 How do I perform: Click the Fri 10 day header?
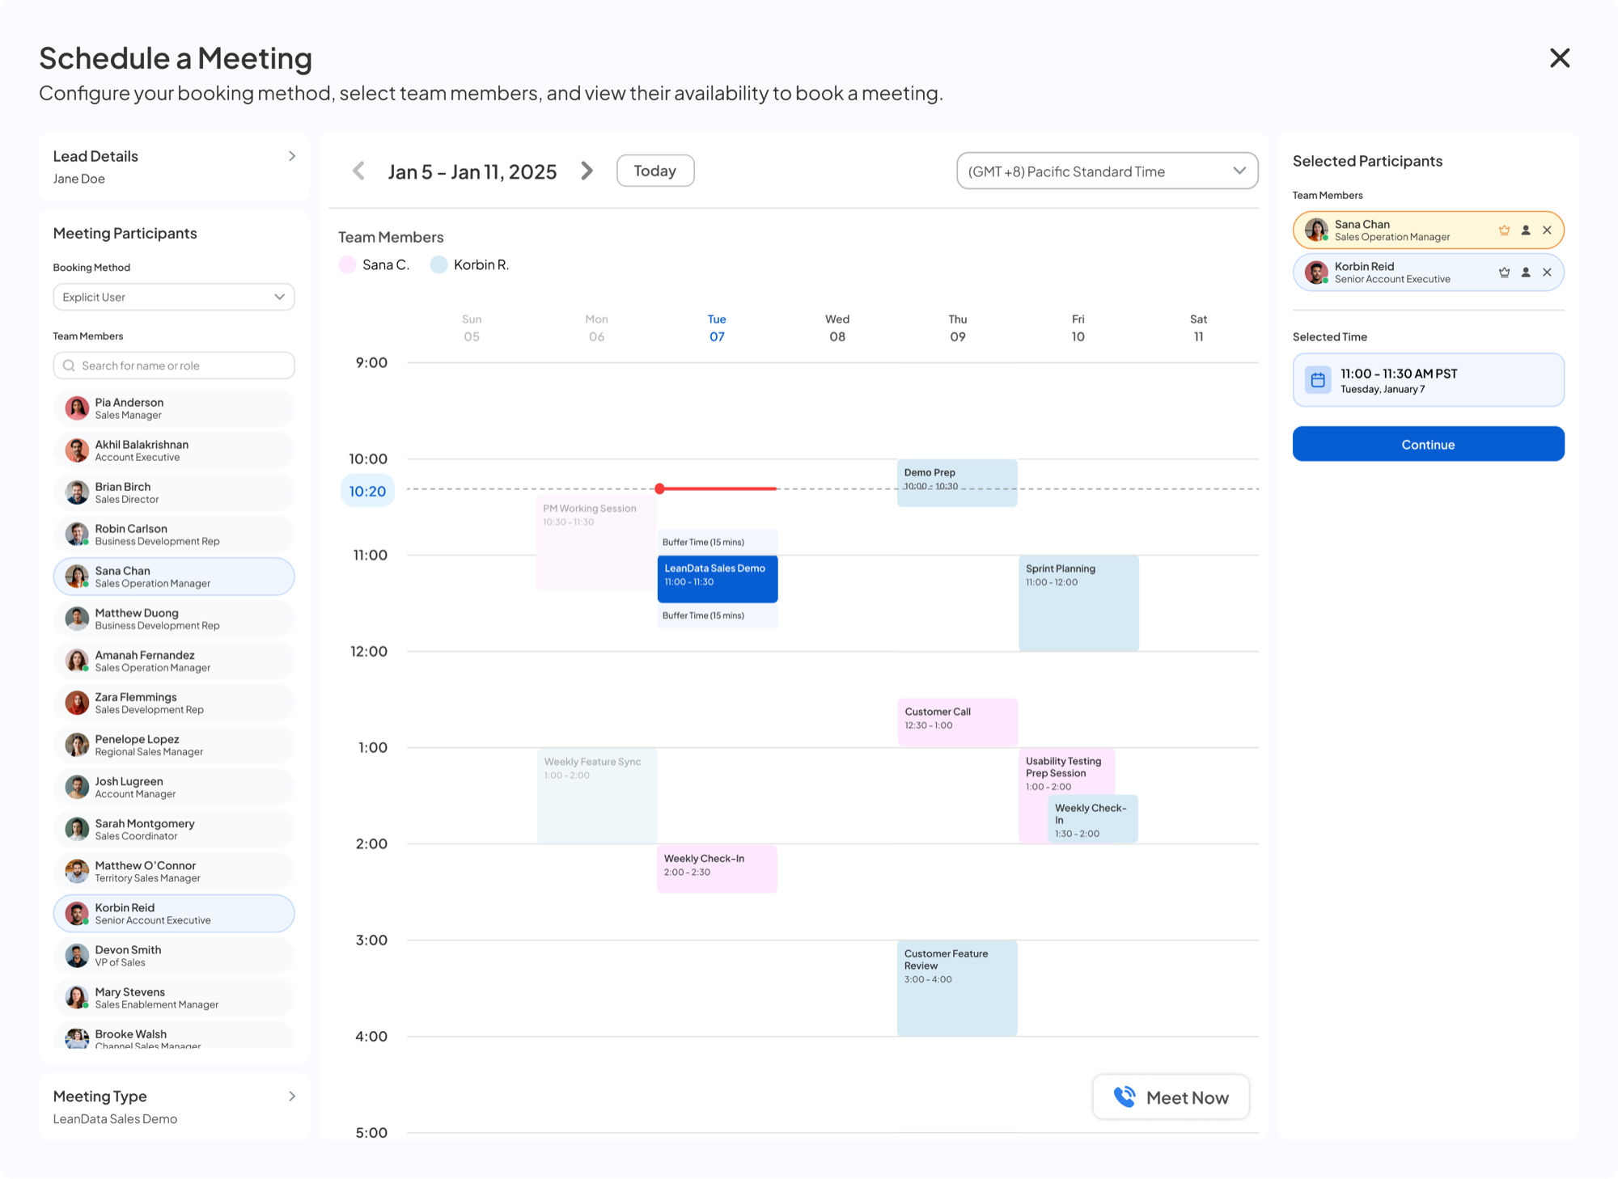click(1078, 328)
